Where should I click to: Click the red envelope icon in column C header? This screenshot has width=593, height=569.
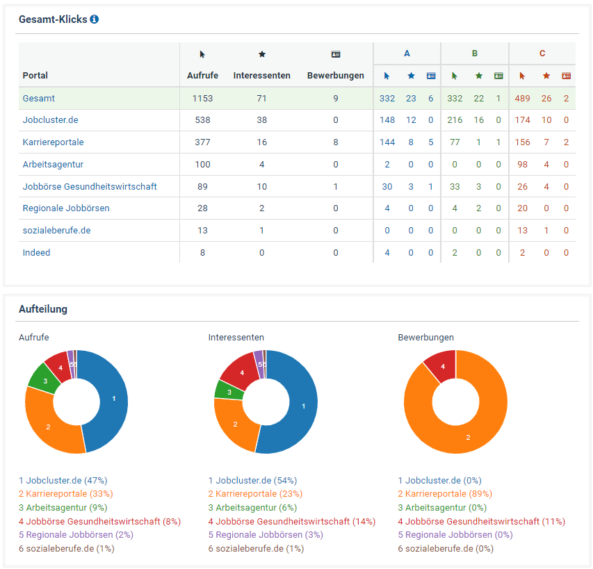pos(565,76)
